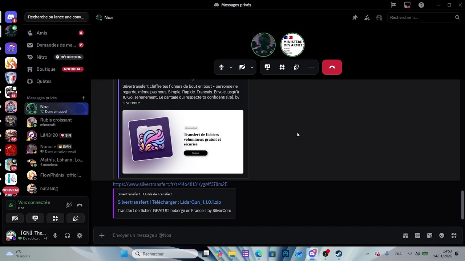Viewport: 465px width, 261px height.
Task: Expand camera options arrow in call bar
Action: click(252, 67)
